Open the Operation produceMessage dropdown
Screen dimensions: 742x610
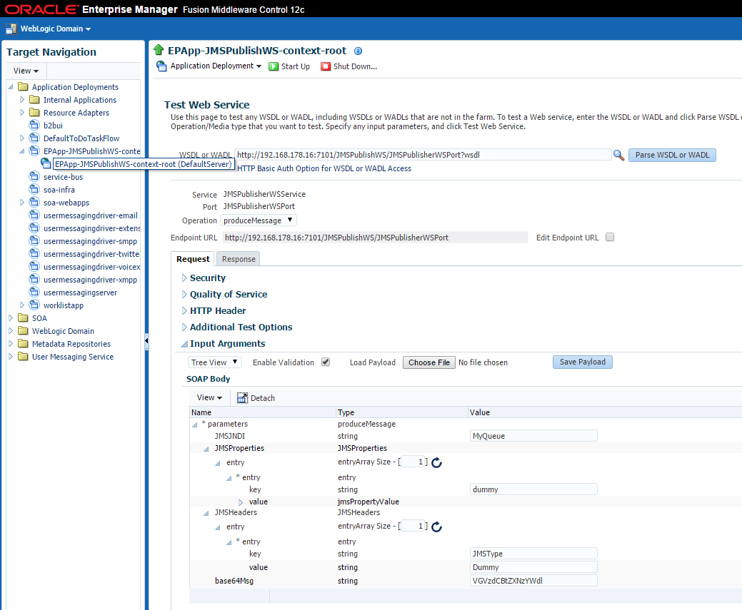(x=259, y=220)
